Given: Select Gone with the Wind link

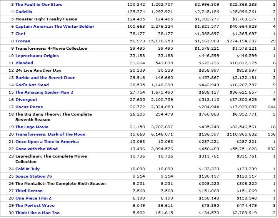Looking at the screenshot, I should click(37, 149).
